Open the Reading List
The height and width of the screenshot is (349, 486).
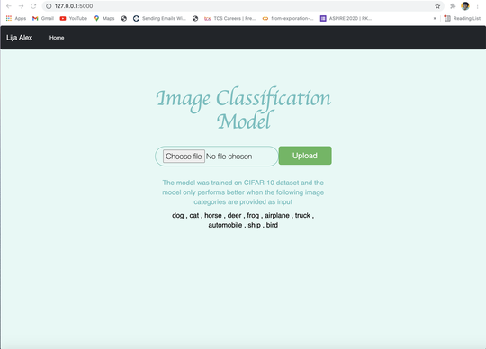[x=462, y=18]
